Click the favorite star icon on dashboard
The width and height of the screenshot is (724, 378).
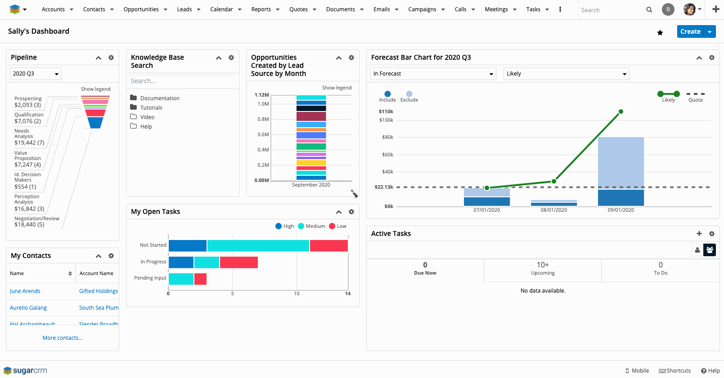coord(660,32)
